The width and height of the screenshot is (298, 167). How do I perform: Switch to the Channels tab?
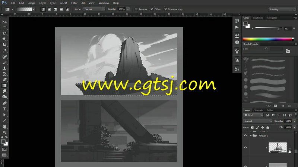click(258, 110)
